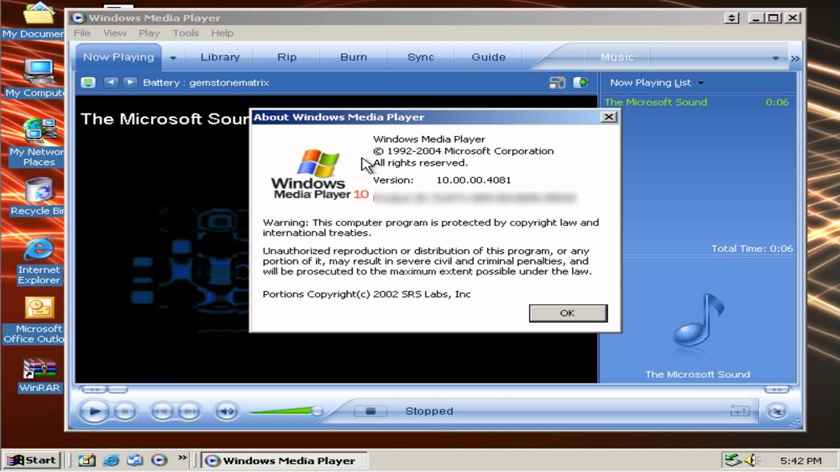Image resolution: width=840 pixels, height=472 pixels.
Task: Expand the Now Playing tab arrow
Action: click(173, 58)
